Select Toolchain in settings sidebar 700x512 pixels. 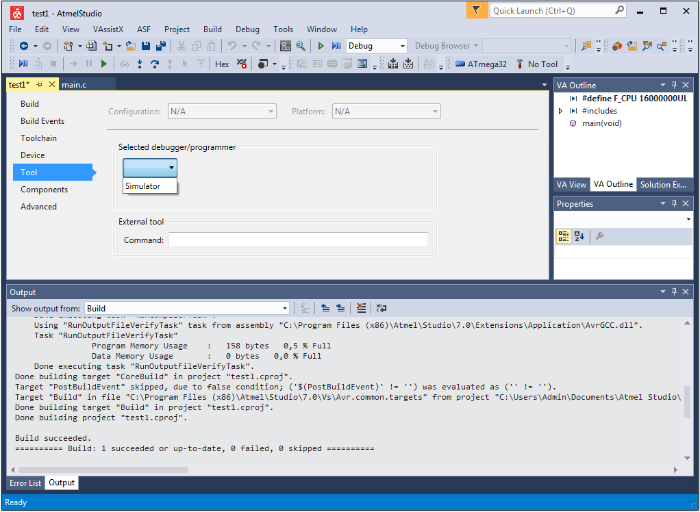click(38, 138)
